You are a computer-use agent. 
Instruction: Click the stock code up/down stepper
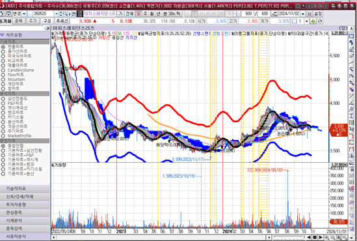pyautogui.click(x=60, y=14)
